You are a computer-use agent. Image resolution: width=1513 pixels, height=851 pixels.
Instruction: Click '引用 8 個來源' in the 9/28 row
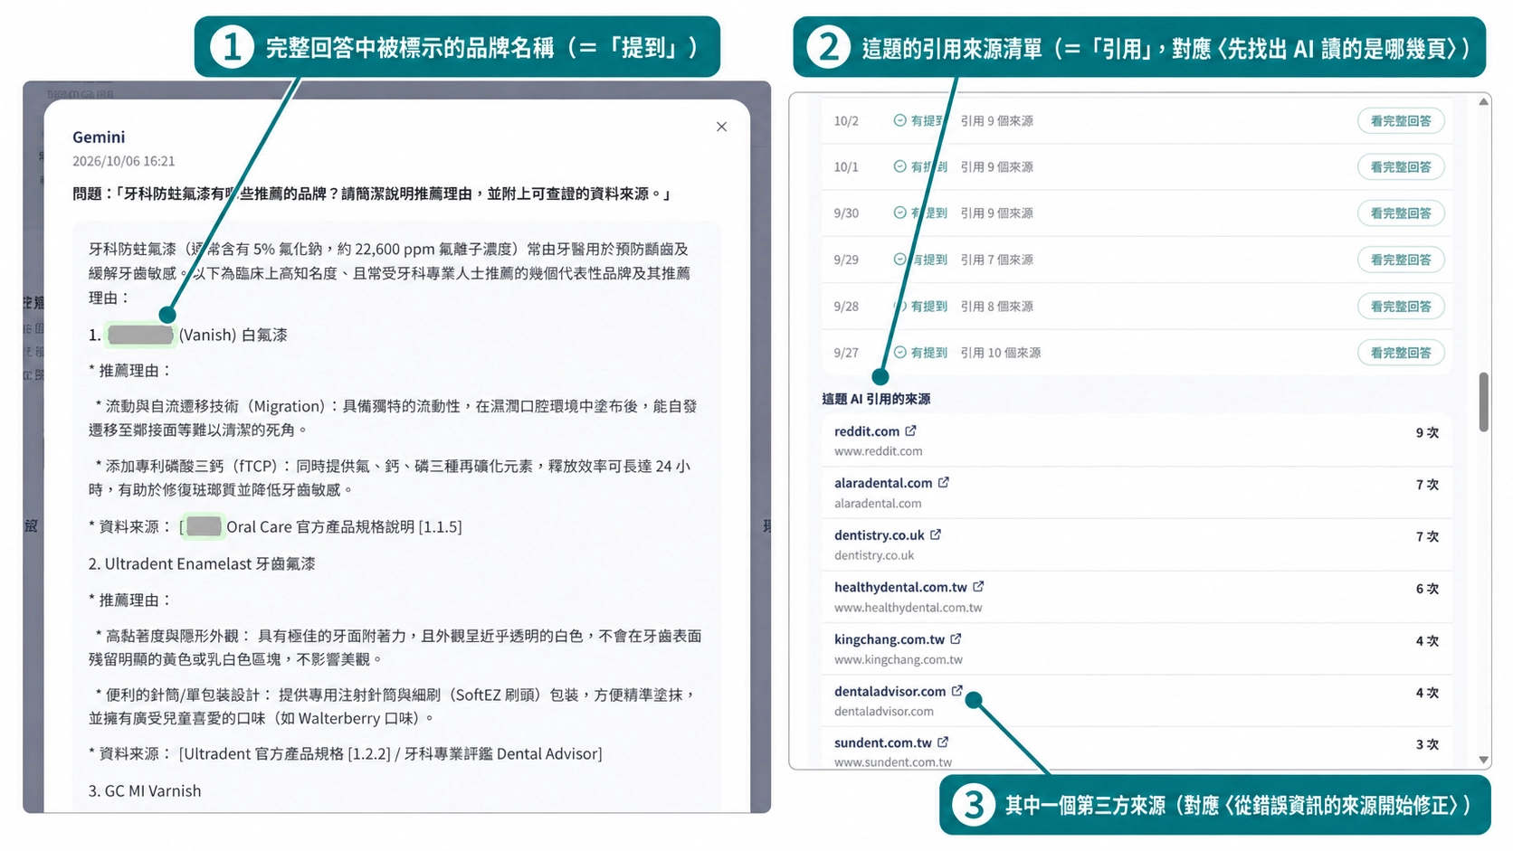[x=997, y=307]
